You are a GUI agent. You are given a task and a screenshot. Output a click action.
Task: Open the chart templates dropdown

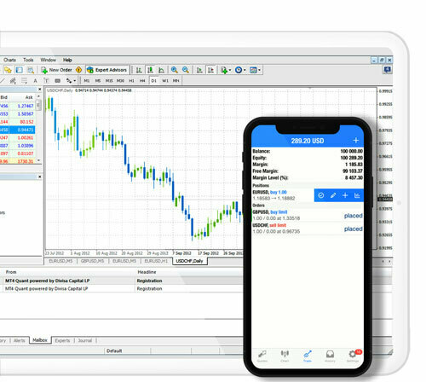[255, 70]
